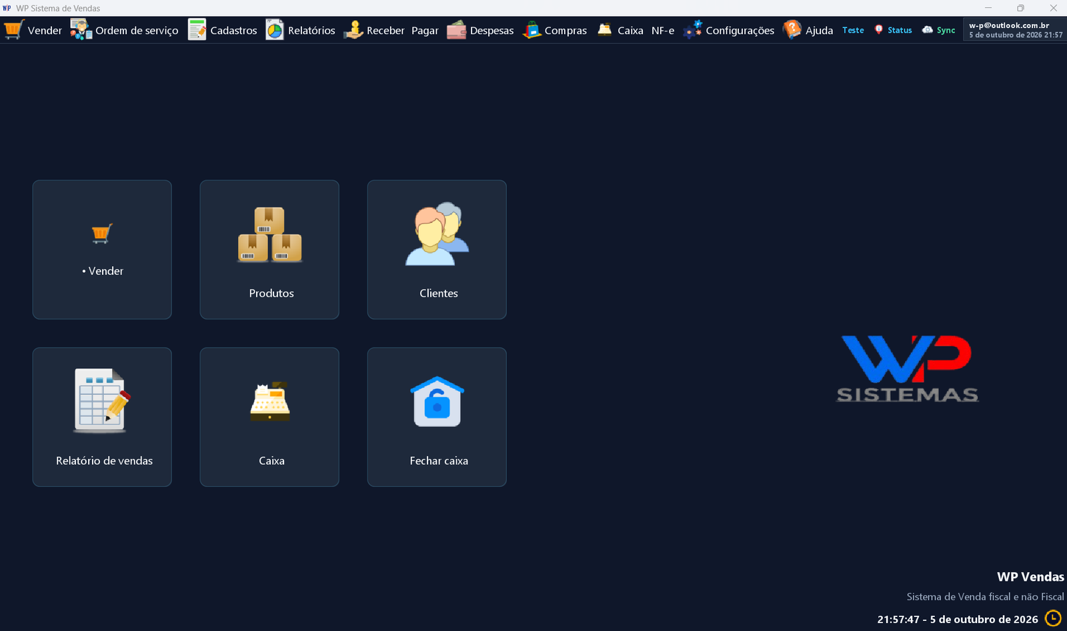Click the clock icon beside the date
The image size is (1067, 631).
(x=1053, y=618)
